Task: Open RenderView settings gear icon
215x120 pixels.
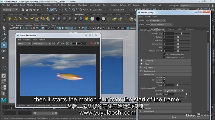Action: pos(98,43)
